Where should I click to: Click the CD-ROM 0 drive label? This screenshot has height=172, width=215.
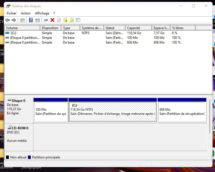pos(19,128)
